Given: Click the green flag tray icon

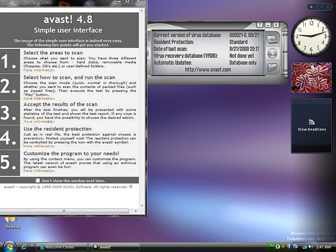Looking at the screenshot, I should click(x=271, y=247).
